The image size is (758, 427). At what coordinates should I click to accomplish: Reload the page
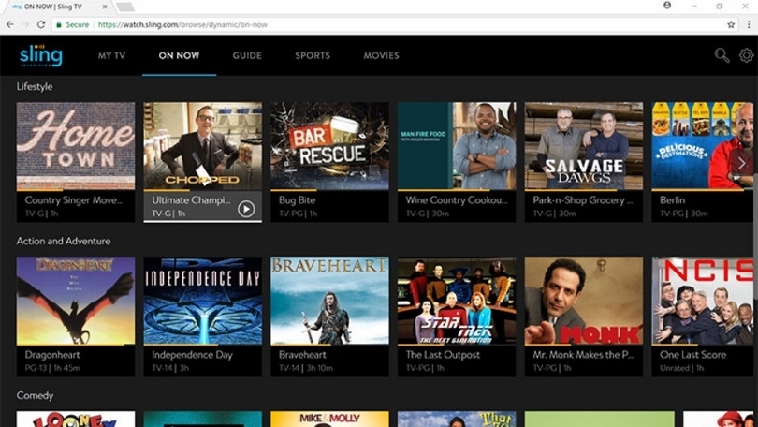pos(41,24)
